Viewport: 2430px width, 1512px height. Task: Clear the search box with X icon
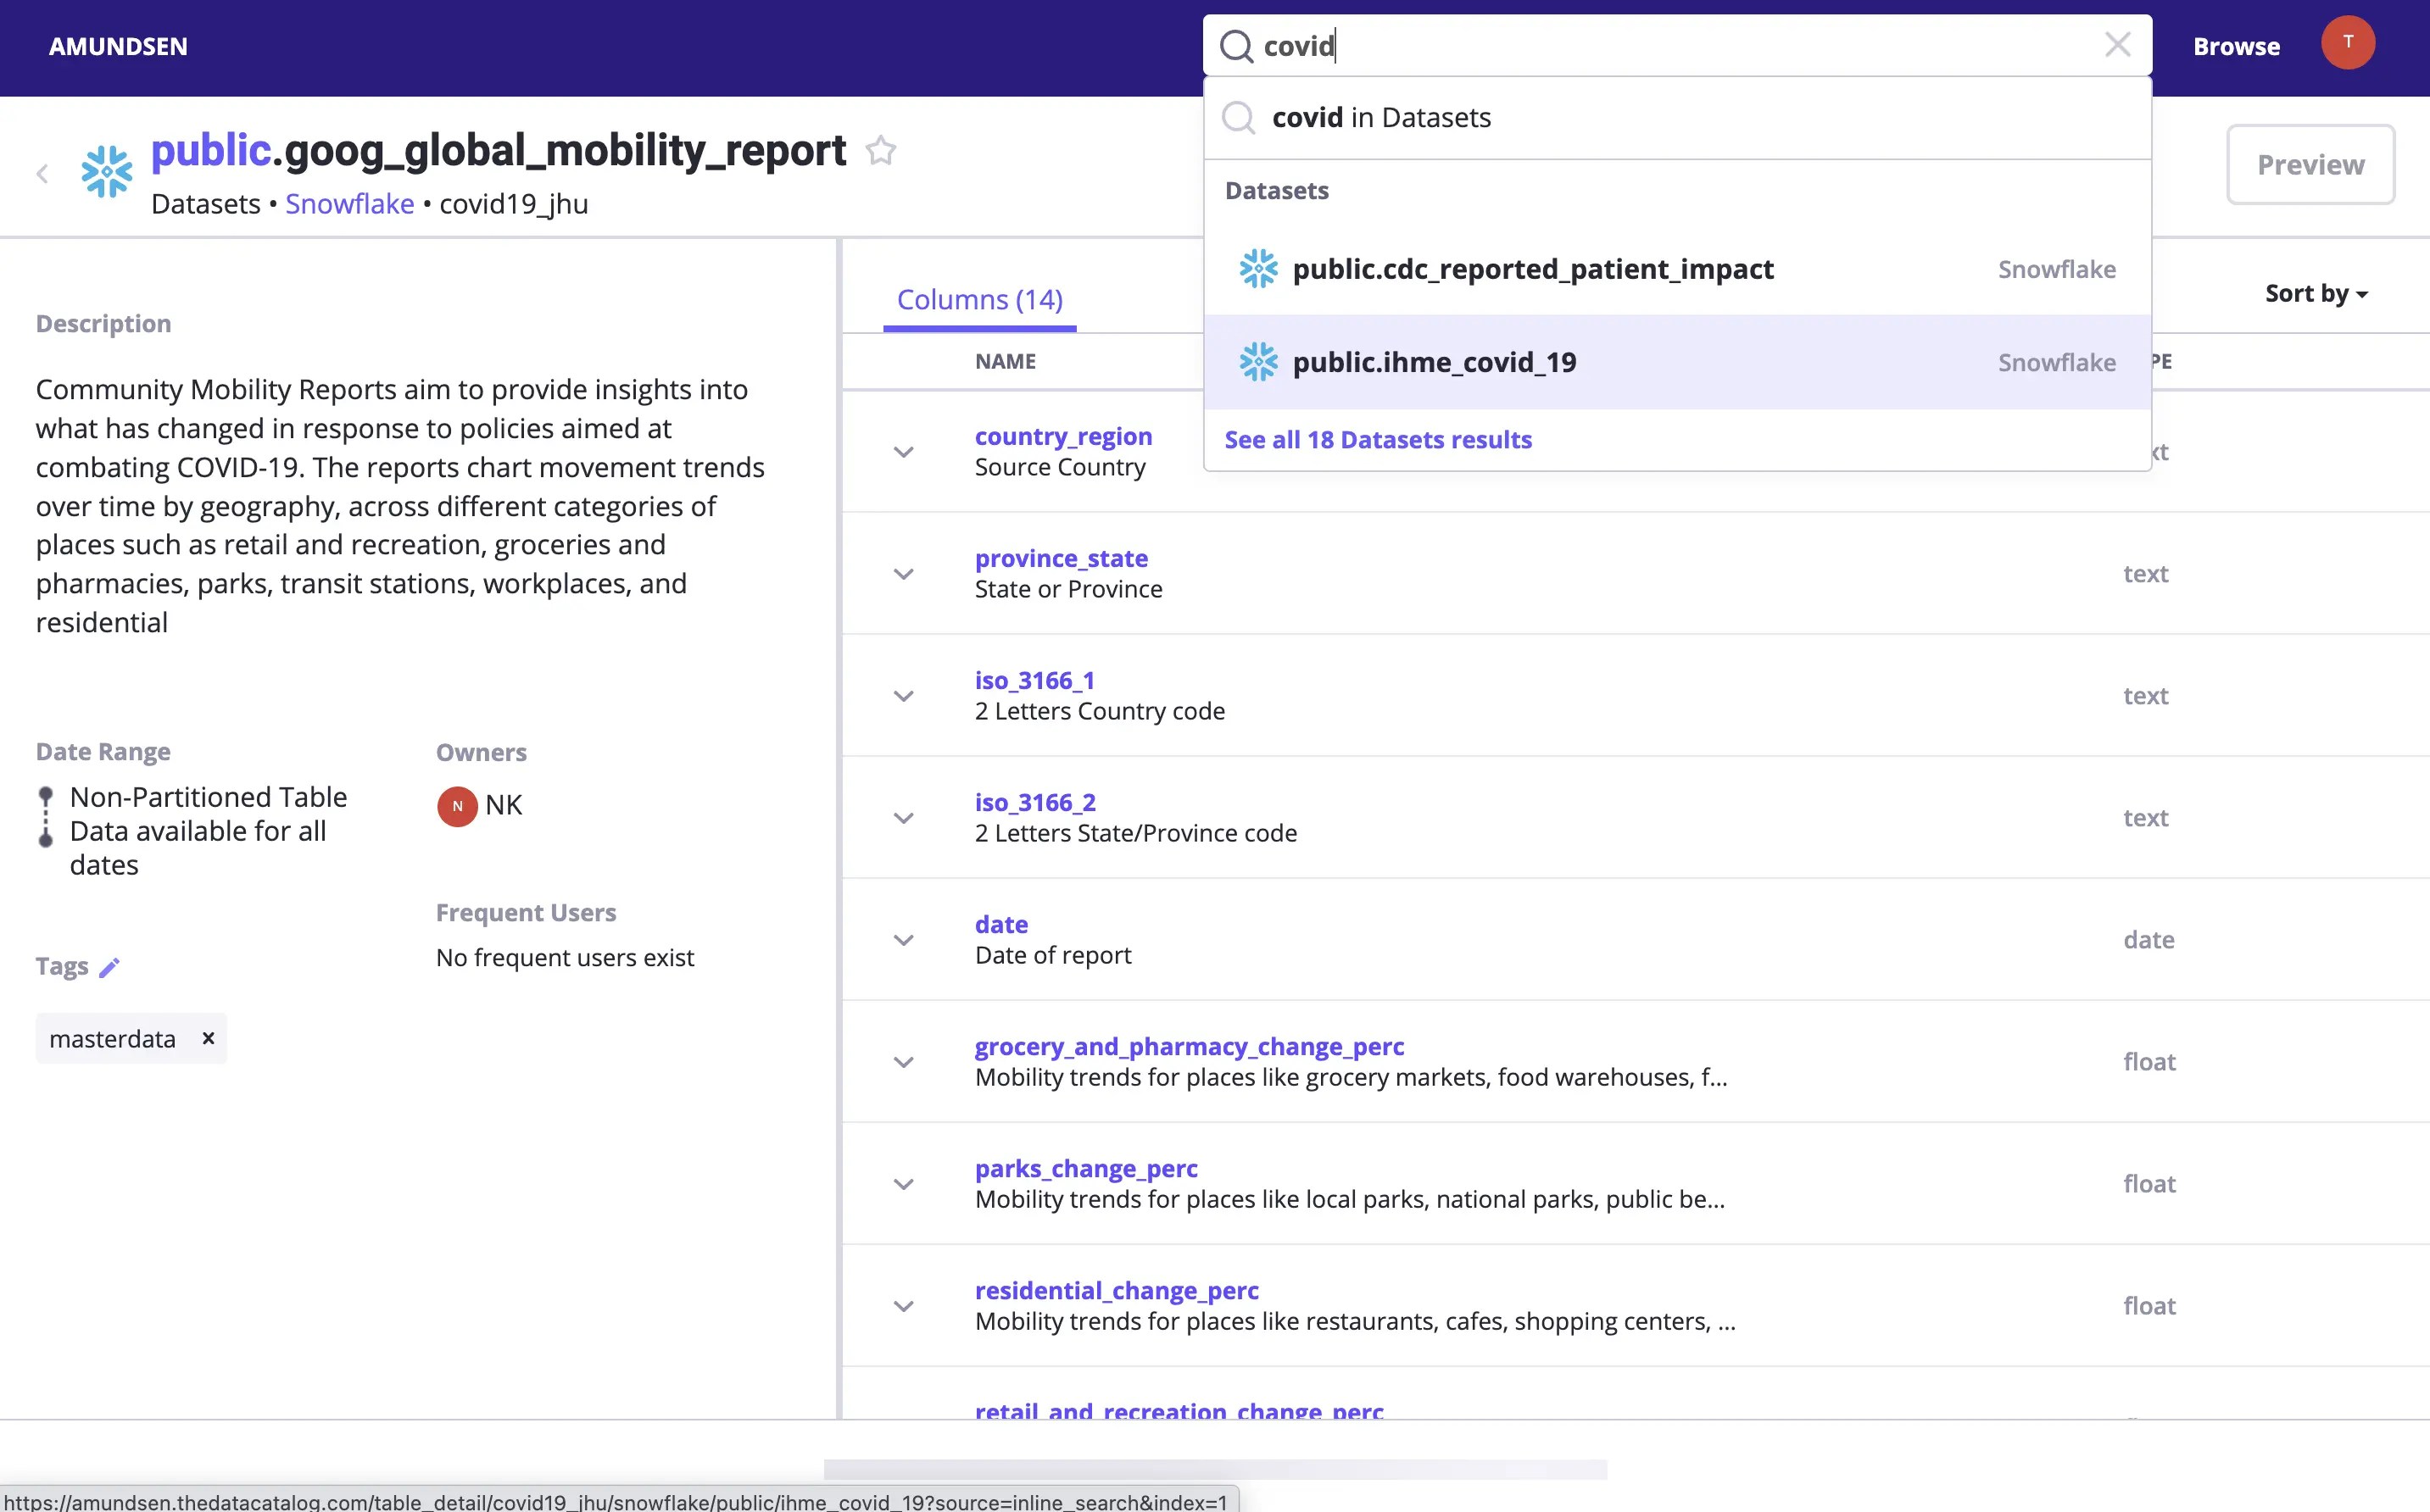click(x=2117, y=45)
